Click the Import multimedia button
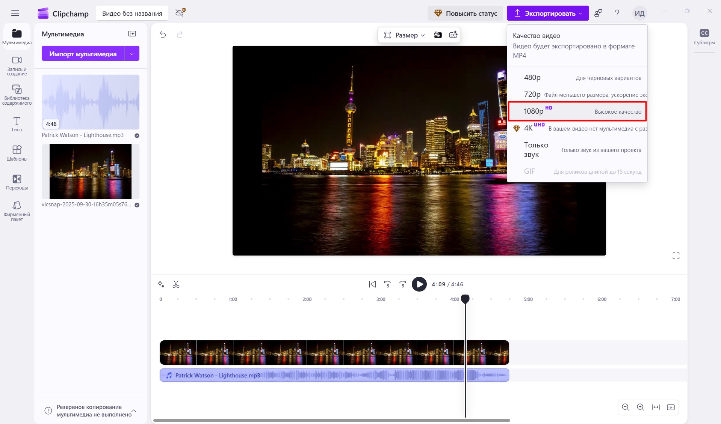 coord(83,54)
